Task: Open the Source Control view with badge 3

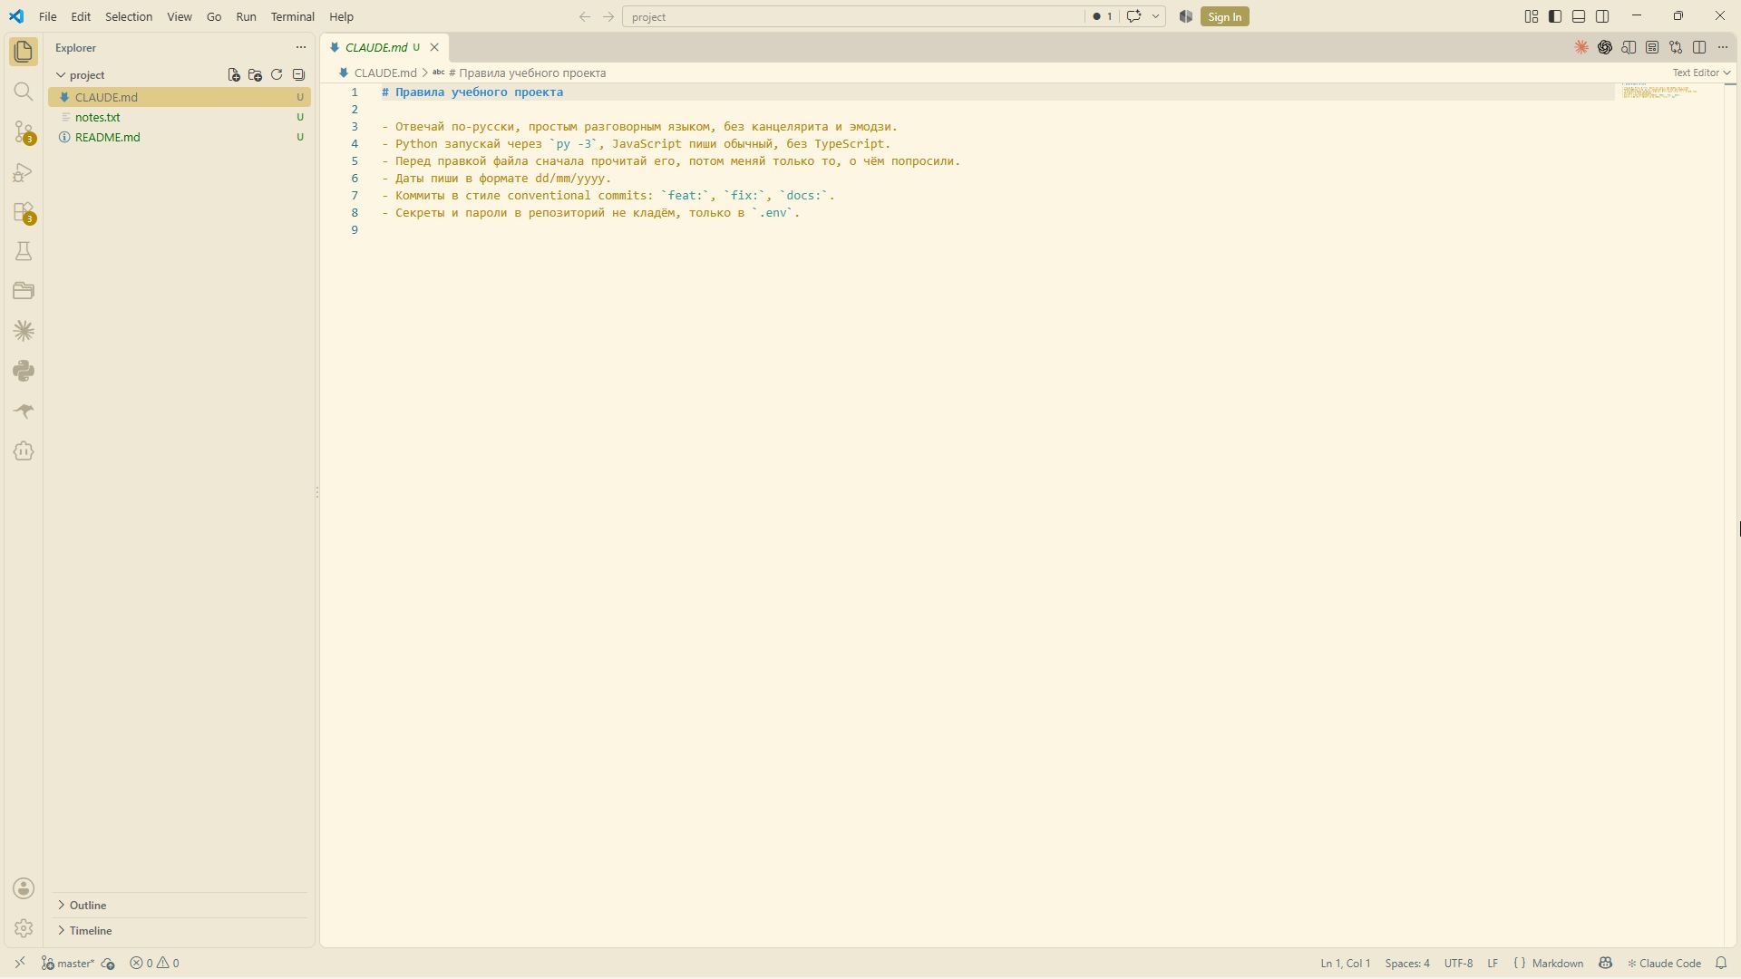Action: click(24, 131)
